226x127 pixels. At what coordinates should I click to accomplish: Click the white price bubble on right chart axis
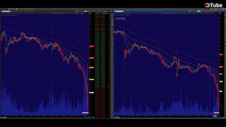221,91
